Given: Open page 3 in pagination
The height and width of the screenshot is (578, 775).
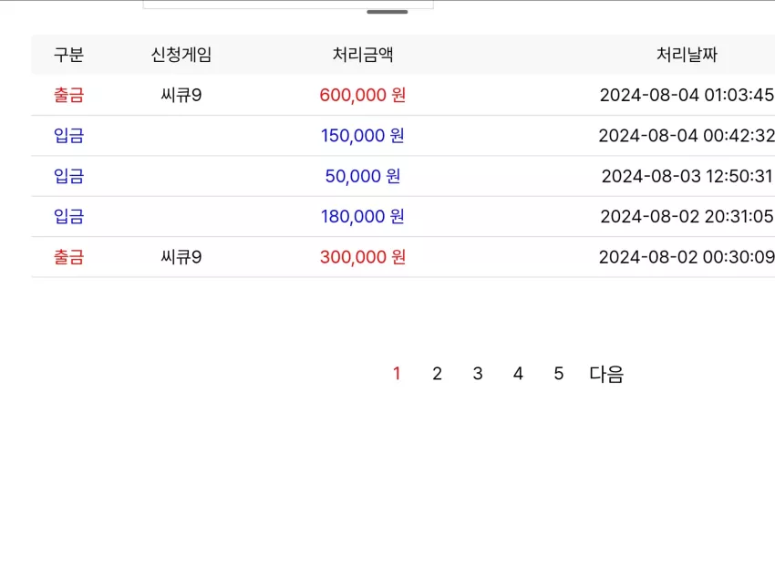Looking at the screenshot, I should pos(478,374).
